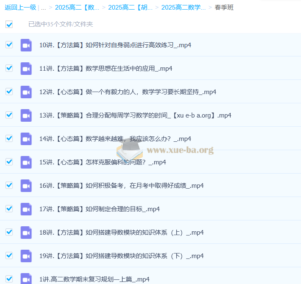301x284 pixels.
Task: Click video icon for 15讲 克服偏科 file
Action: click(26, 162)
